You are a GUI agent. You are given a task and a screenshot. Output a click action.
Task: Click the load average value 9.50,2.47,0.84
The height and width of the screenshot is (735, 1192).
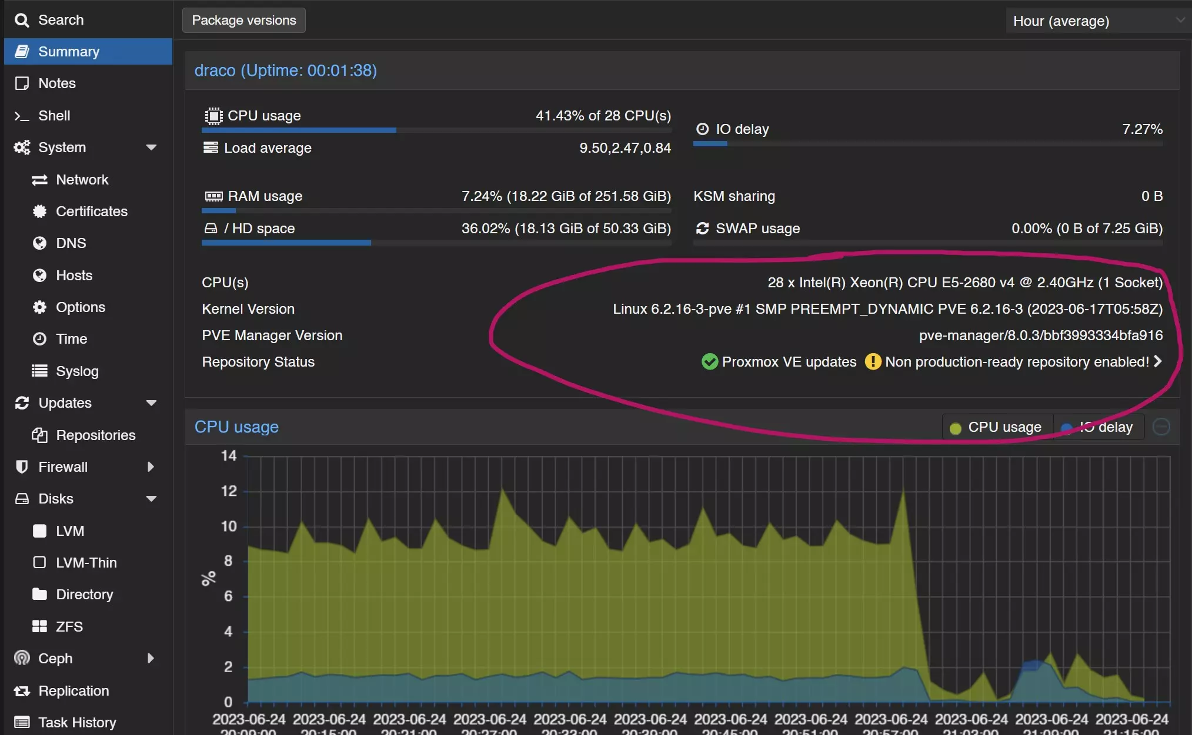(625, 148)
